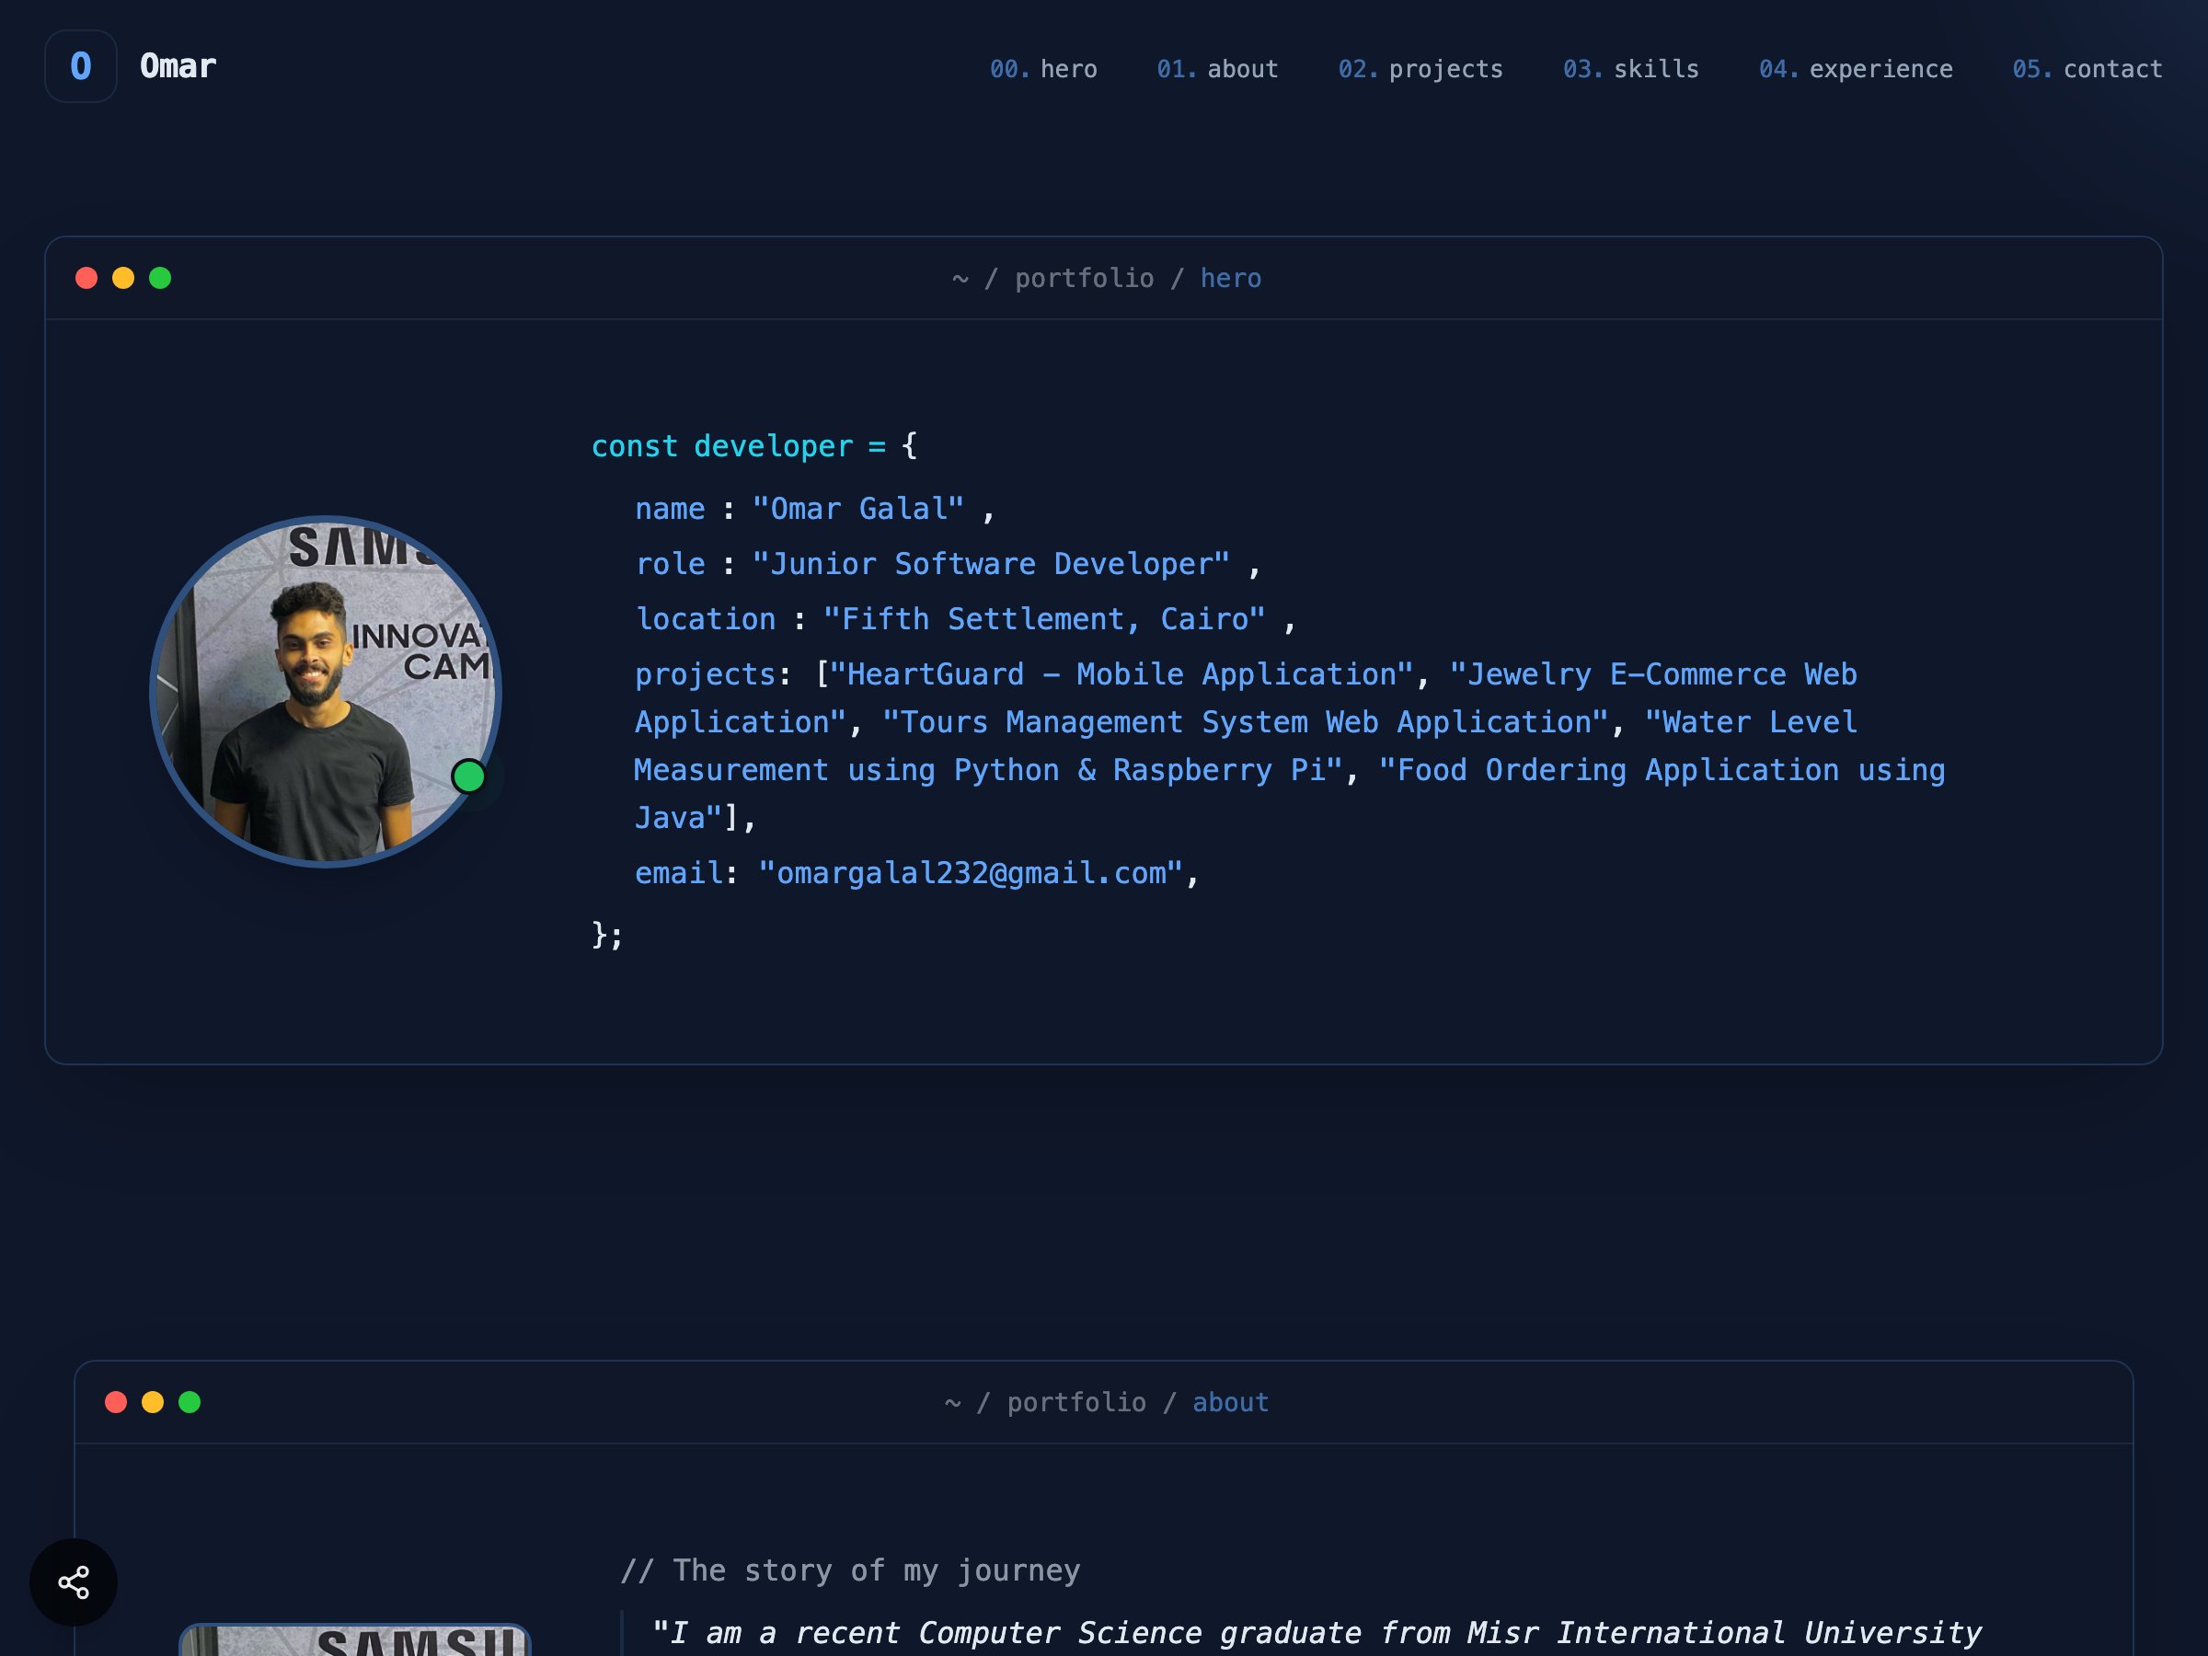This screenshot has height=1656, width=2208.
Task: Click the Omar site name
Action: click(x=178, y=66)
